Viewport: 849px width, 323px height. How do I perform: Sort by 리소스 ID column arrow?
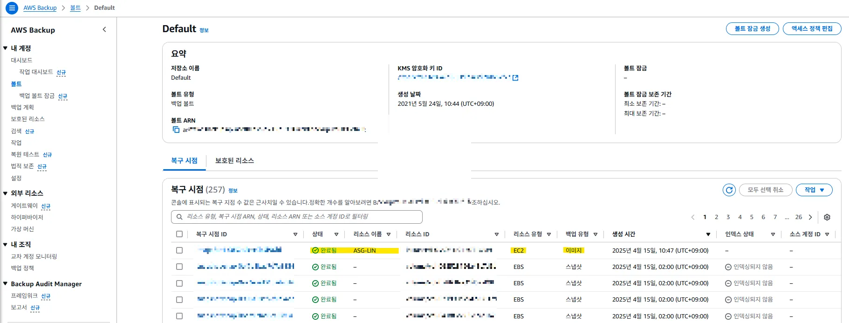[497, 234]
